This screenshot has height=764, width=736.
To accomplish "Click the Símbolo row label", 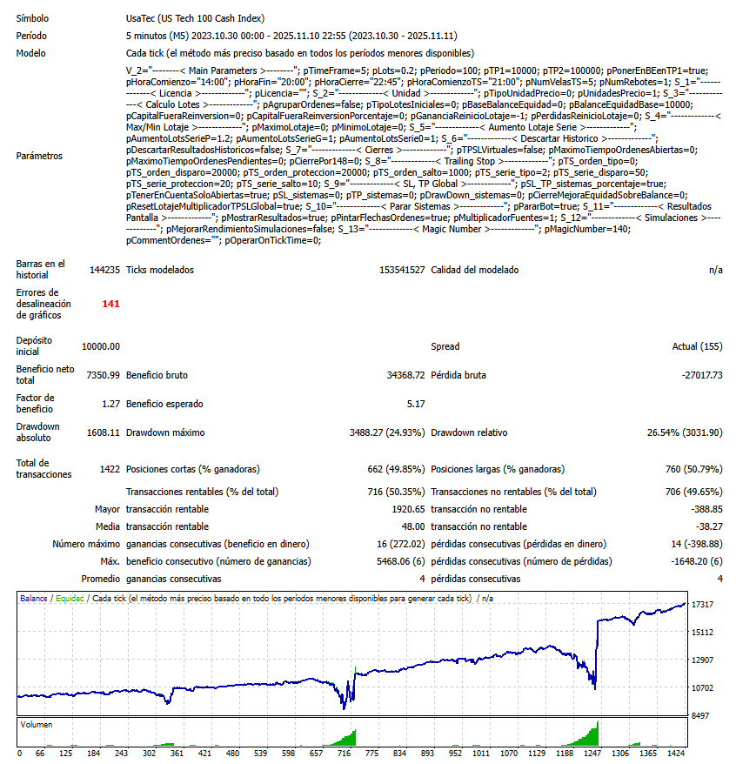I will [32, 17].
